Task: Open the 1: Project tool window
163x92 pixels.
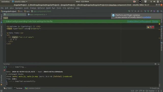Action: point(1,19)
